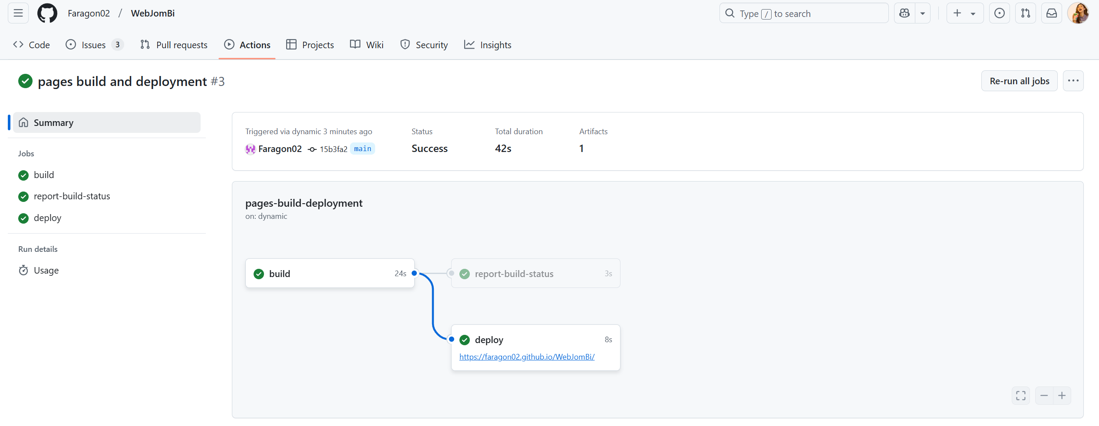This screenshot has height=426, width=1099.
Task: Expand the create new plus dropdown
Action: click(964, 13)
